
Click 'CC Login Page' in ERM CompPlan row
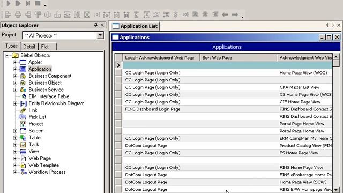coord(161,138)
